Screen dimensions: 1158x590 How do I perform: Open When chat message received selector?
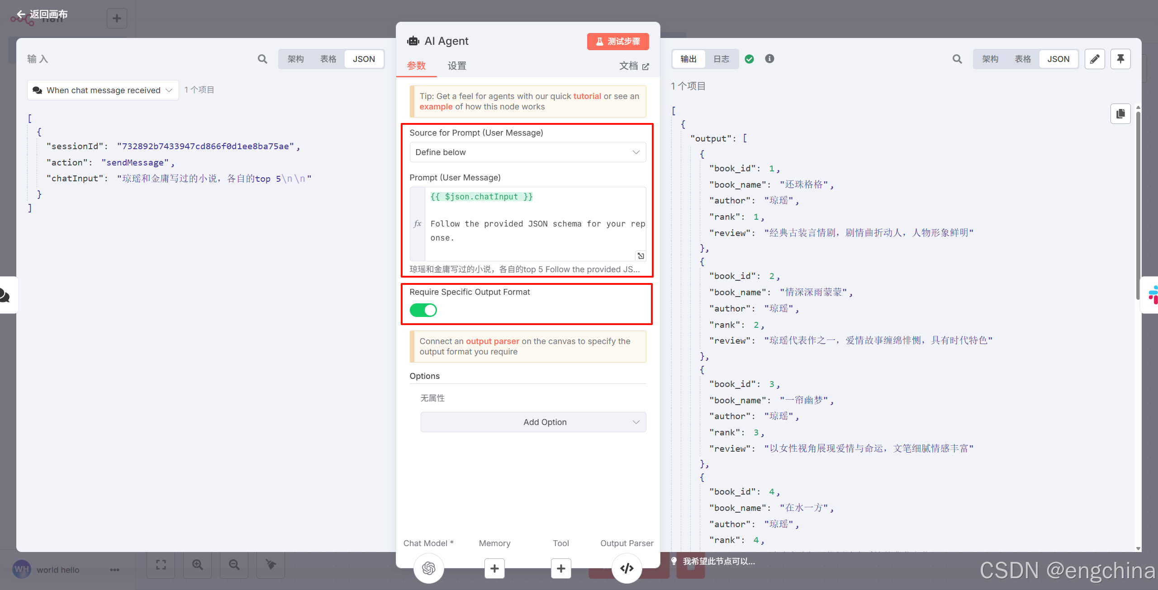[103, 90]
